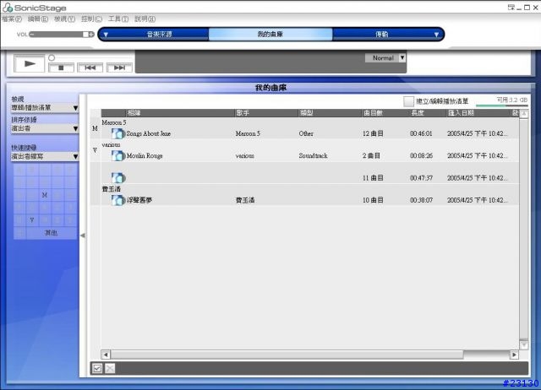
Task: Click the check-all icon in bottom toolbar
Action: [x=97, y=368]
